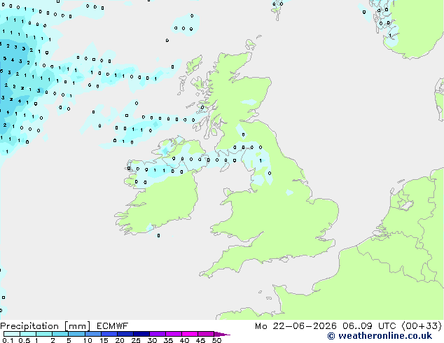This screenshot has height=343, width=444.
Task: Pick the 15–20 mm royal blue swatch
Action: 109,334
